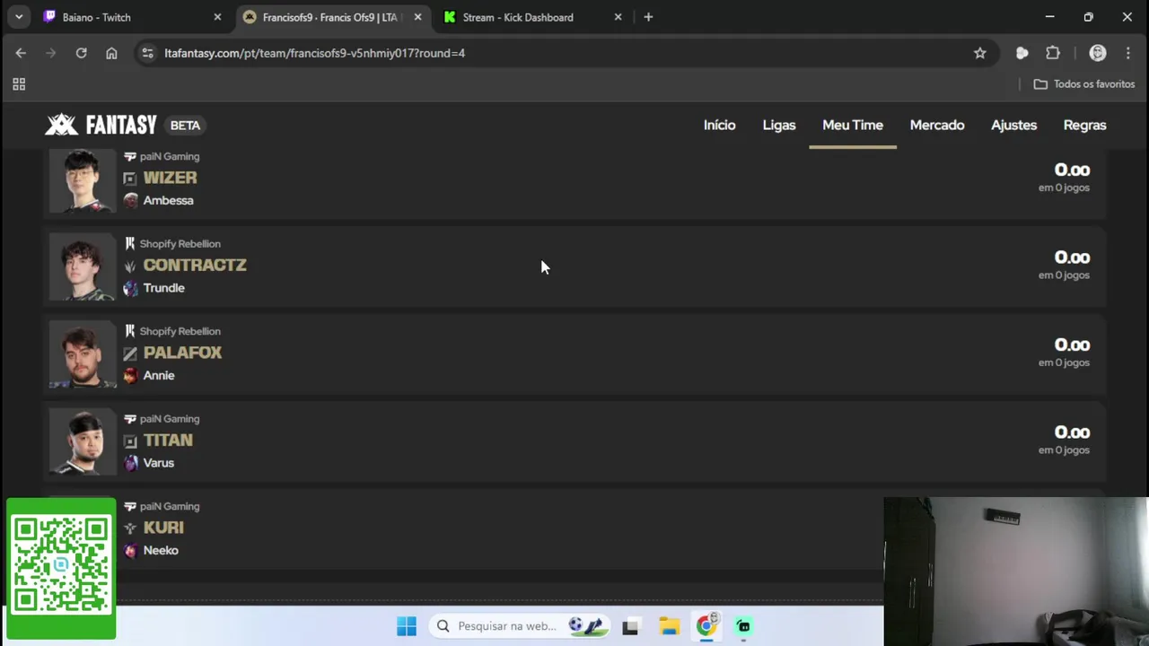The image size is (1149, 646).
Task: Open the tab search dropdown arrow
Action: tap(19, 17)
